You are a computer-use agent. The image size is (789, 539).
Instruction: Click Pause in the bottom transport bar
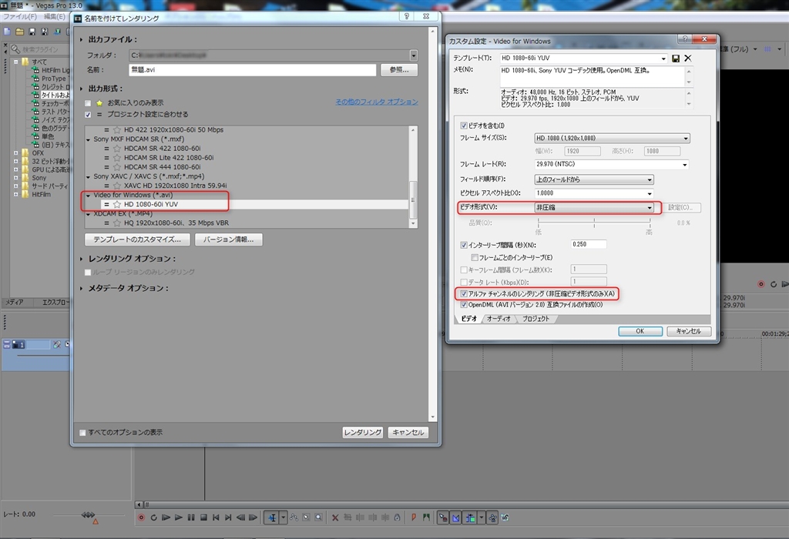tap(191, 517)
